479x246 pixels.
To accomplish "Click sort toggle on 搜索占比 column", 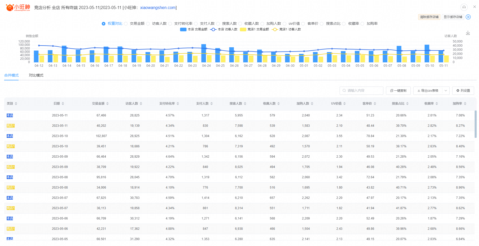I will pos(407,104).
